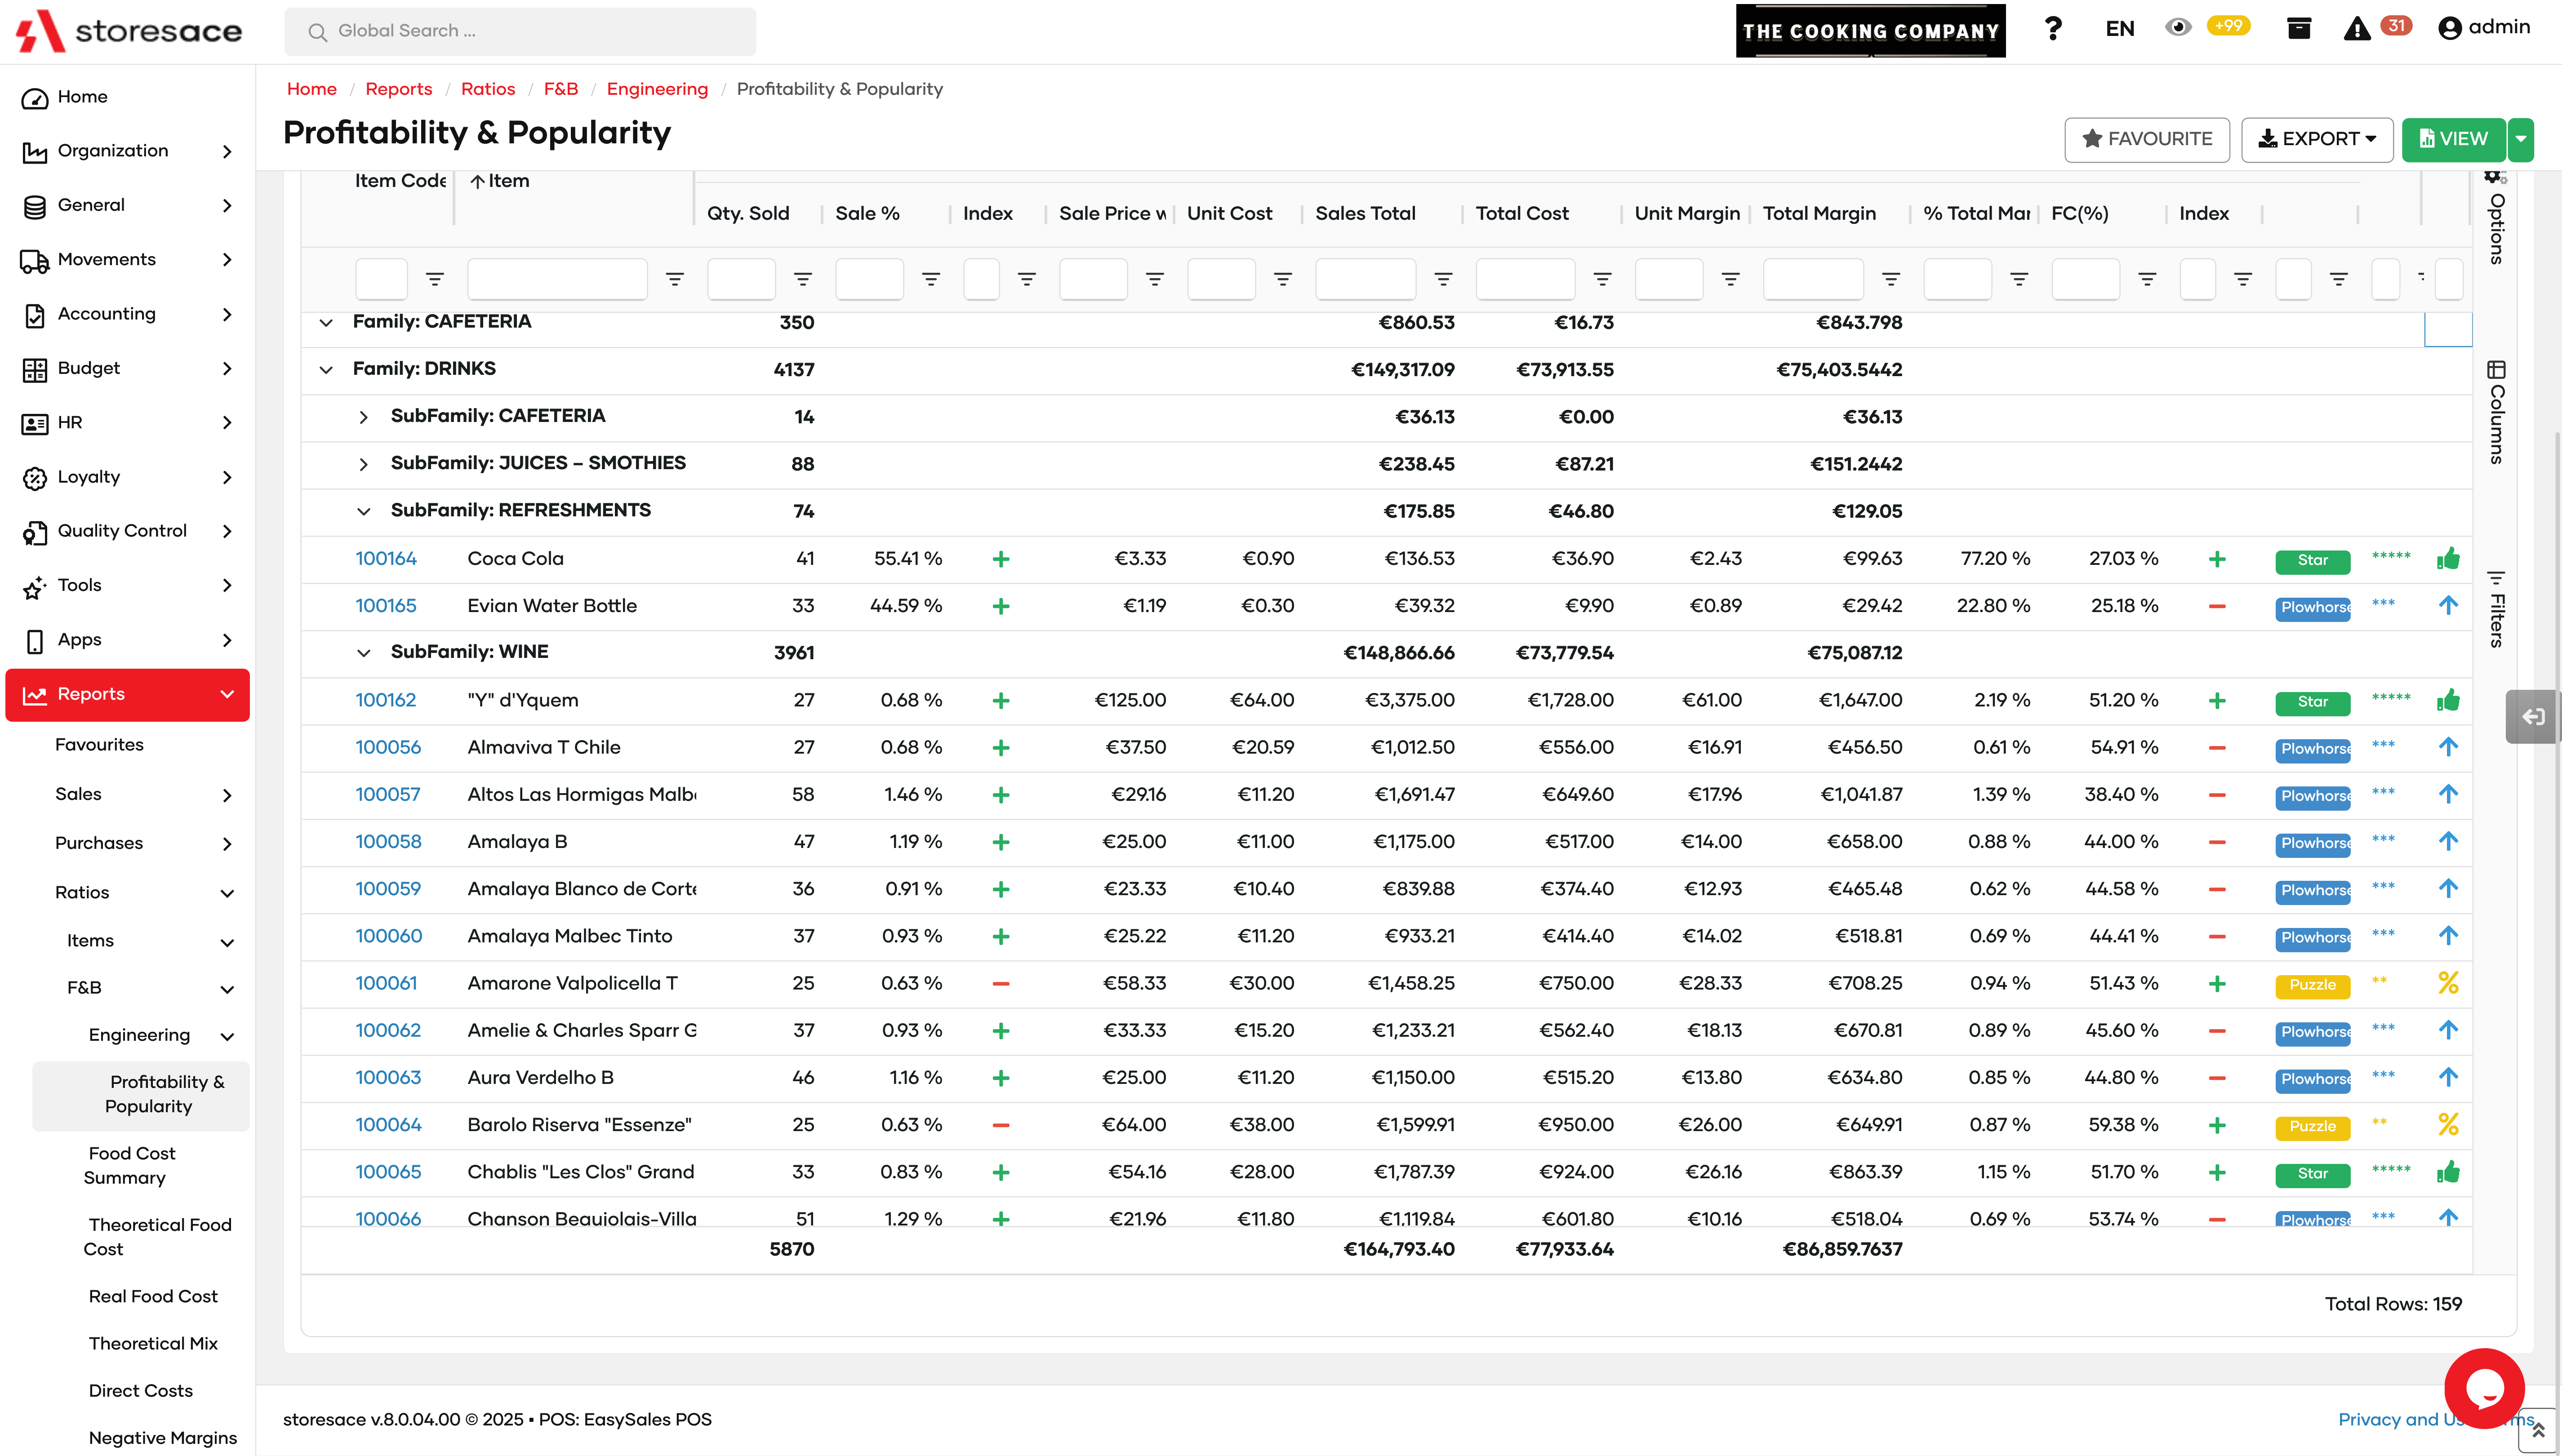Collapse the Family: DRINKS group
The width and height of the screenshot is (2562, 1456).
click(x=326, y=370)
